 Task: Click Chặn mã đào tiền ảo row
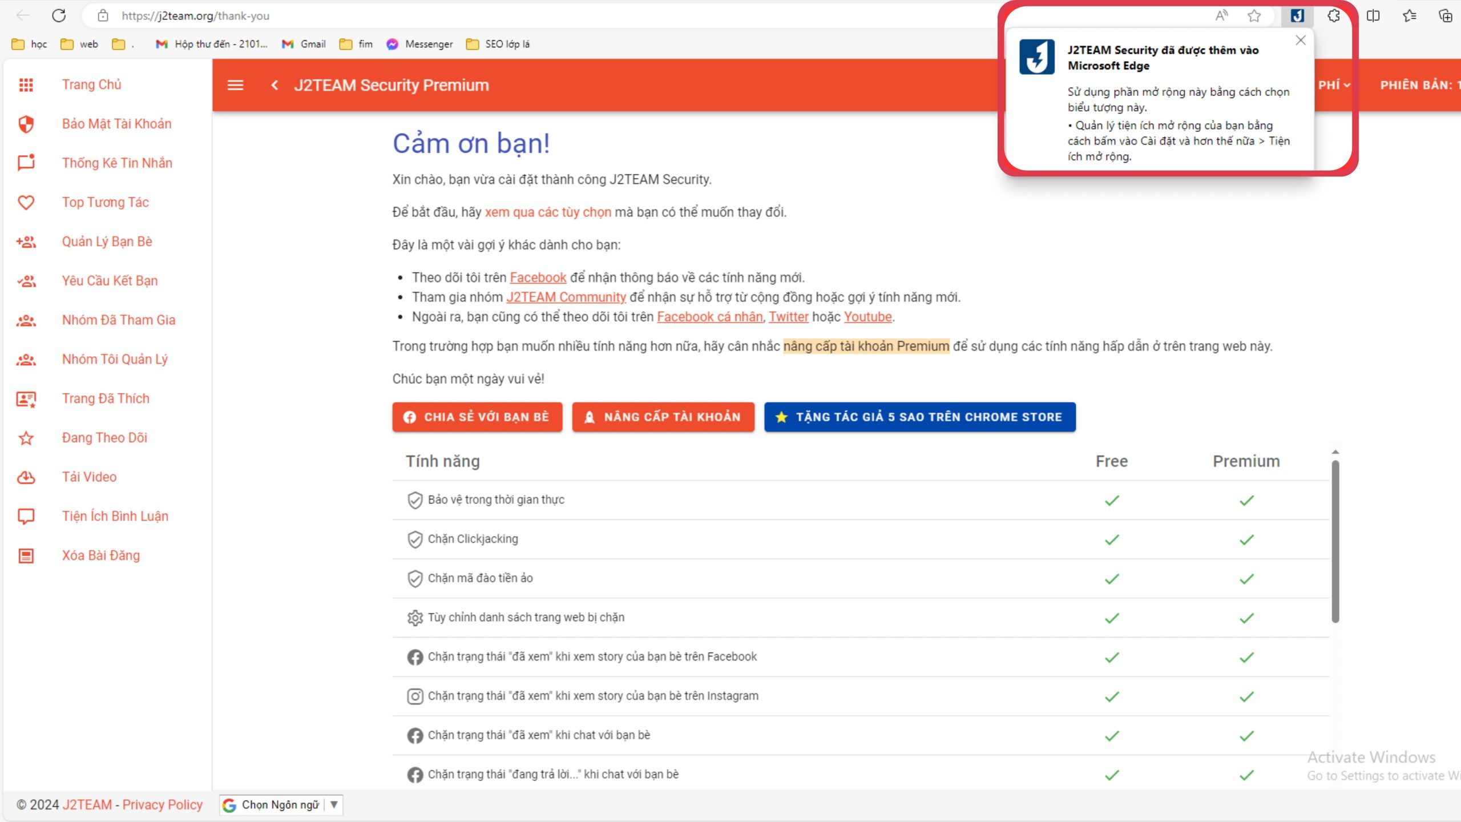pos(861,579)
